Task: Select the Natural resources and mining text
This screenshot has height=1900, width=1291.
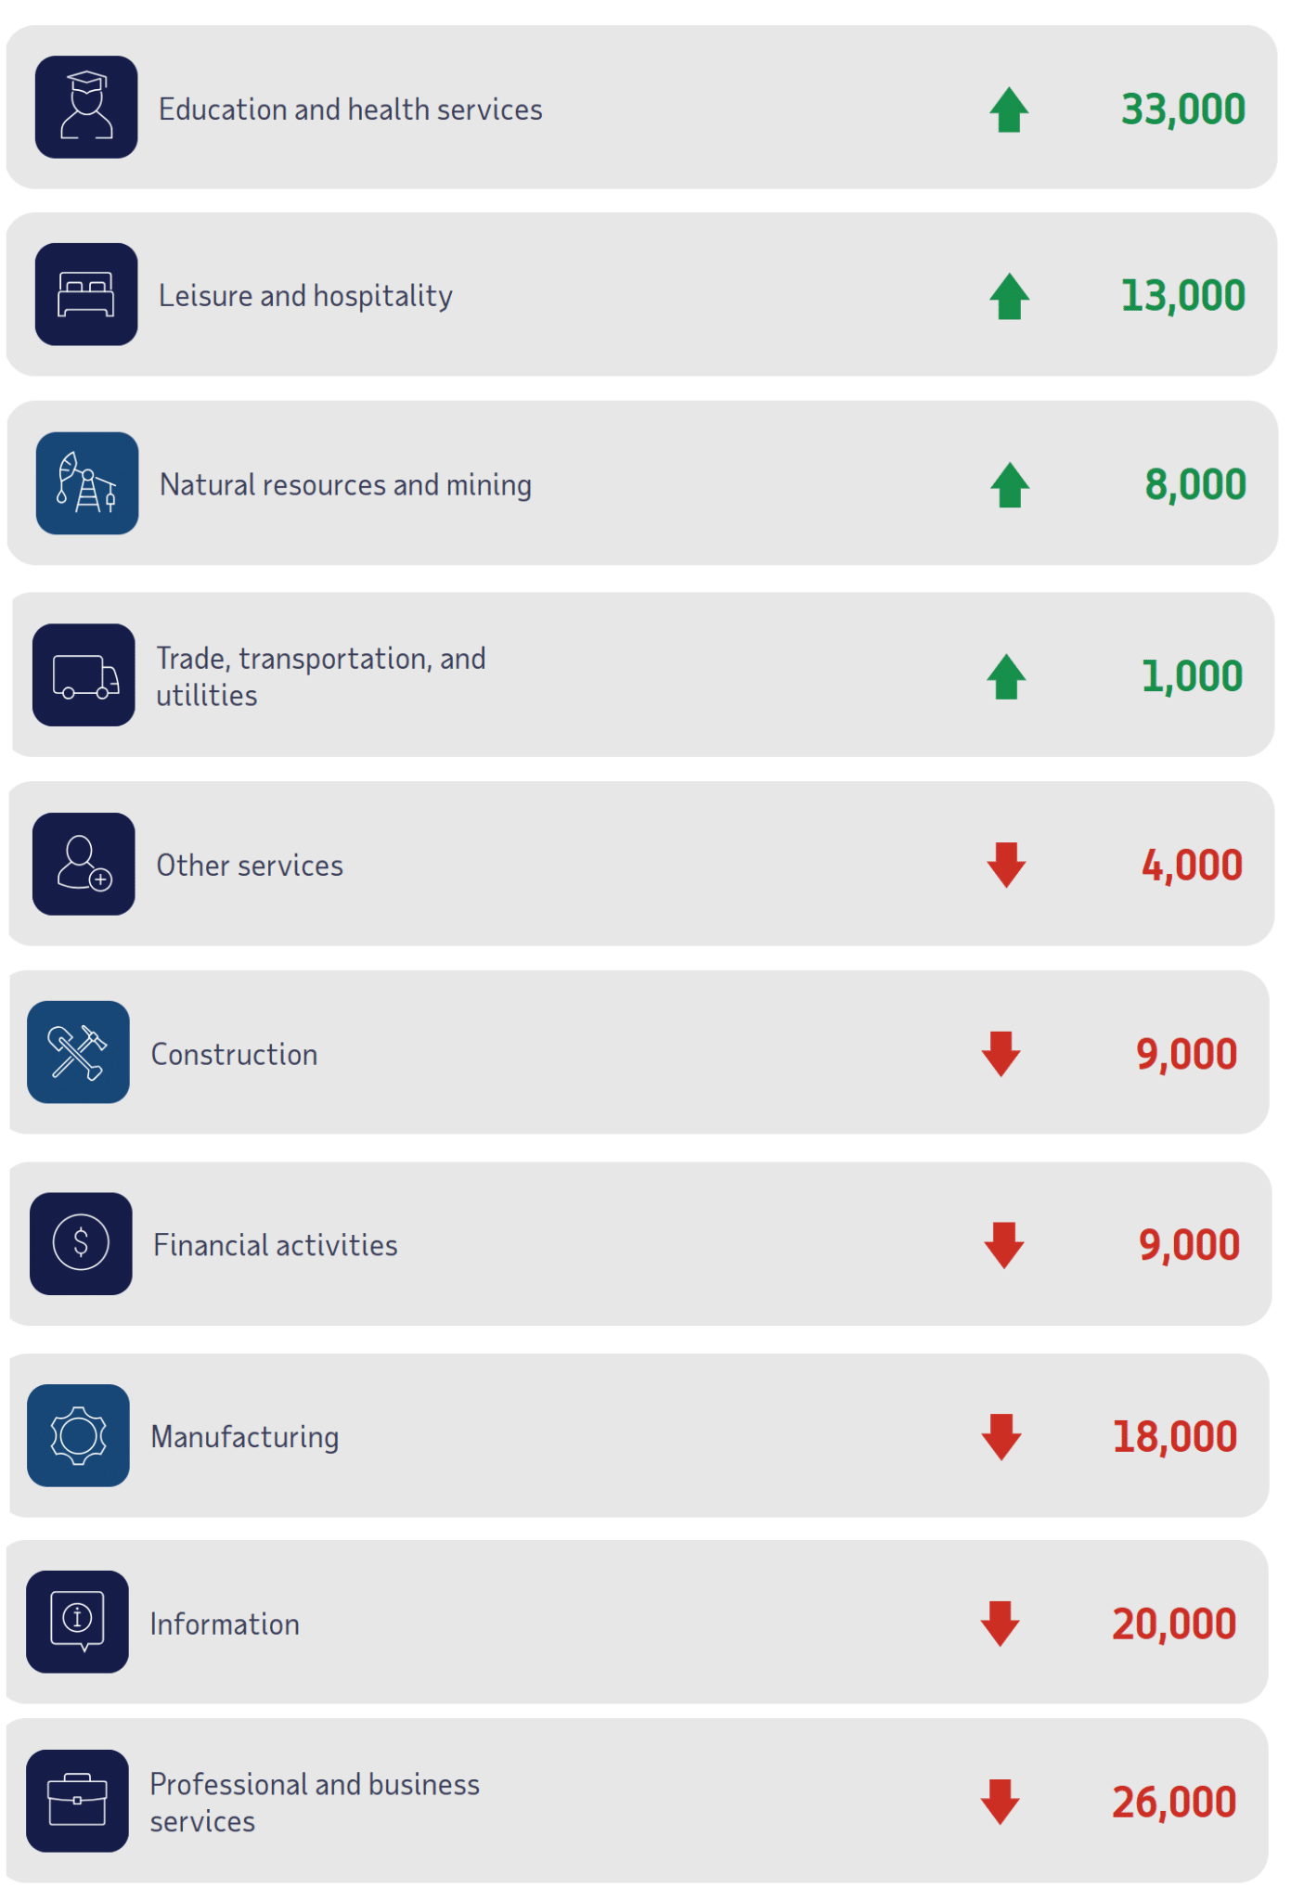Action: (345, 485)
